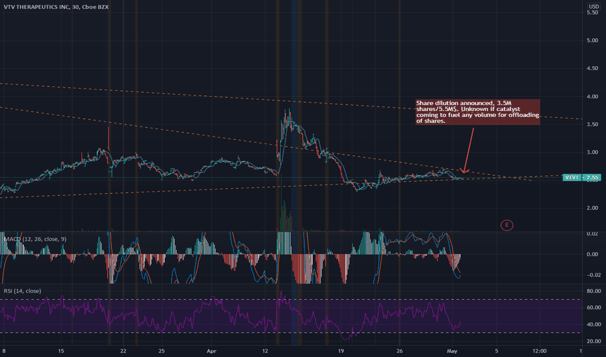Click the RSI 20.00 axis value
606x357 pixels.
click(x=593, y=341)
